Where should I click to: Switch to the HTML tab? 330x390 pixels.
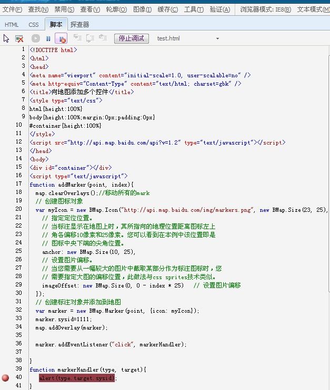click(12, 25)
